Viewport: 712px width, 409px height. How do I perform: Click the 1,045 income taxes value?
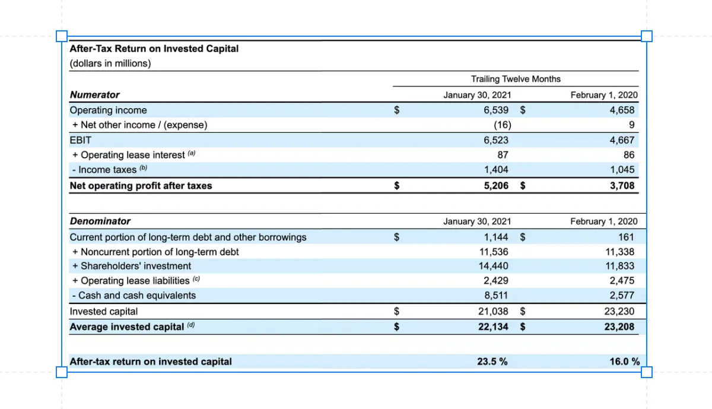(x=622, y=170)
